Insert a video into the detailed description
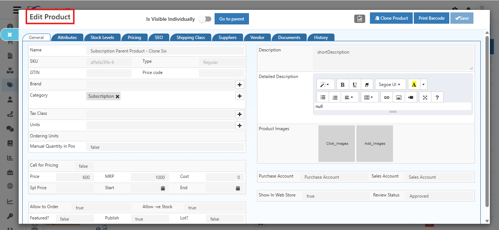This screenshot has width=499, height=230. pyautogui.click(x=411, y=97)
